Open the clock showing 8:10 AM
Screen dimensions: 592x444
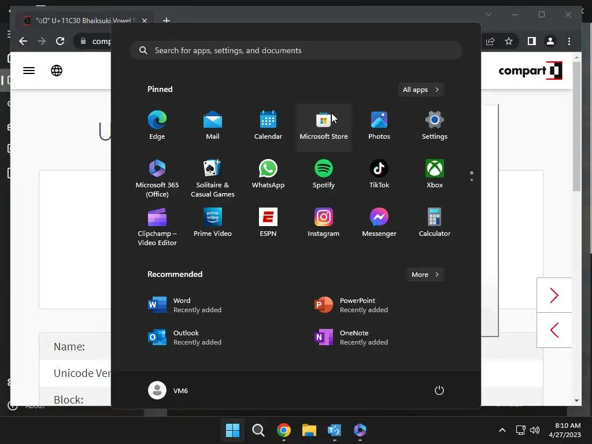(565, 430)
